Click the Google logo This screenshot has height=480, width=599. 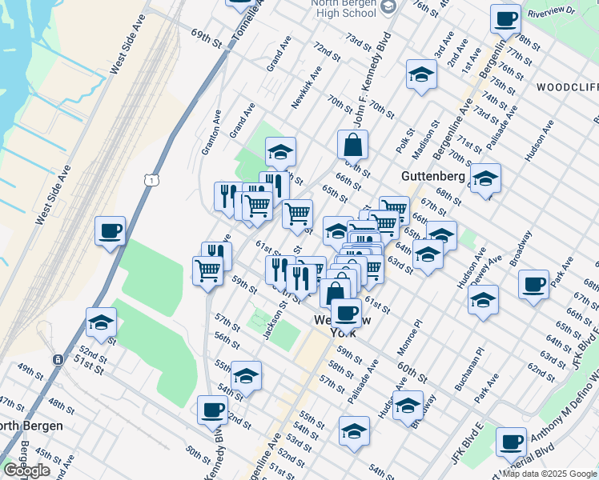(x=26, y=471)
